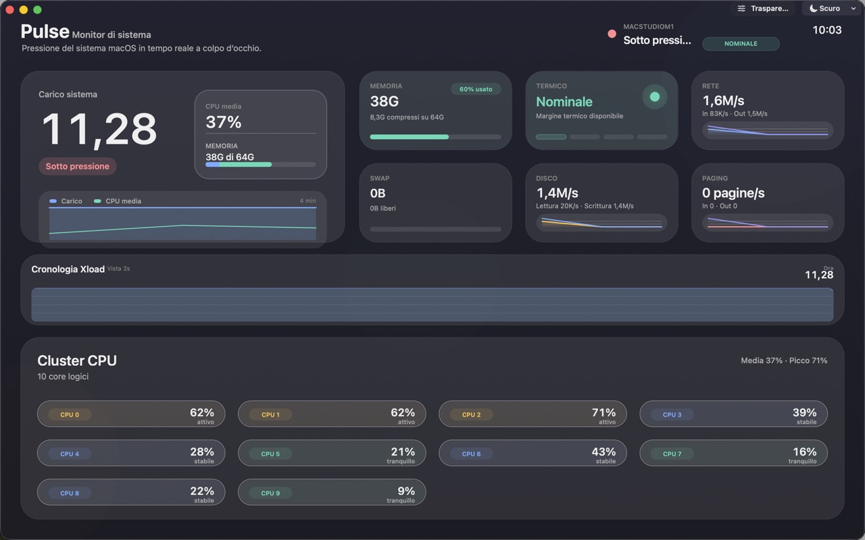Select the CPU 0 core card
Screen dimensions: 865x540
tap(131, 414)
